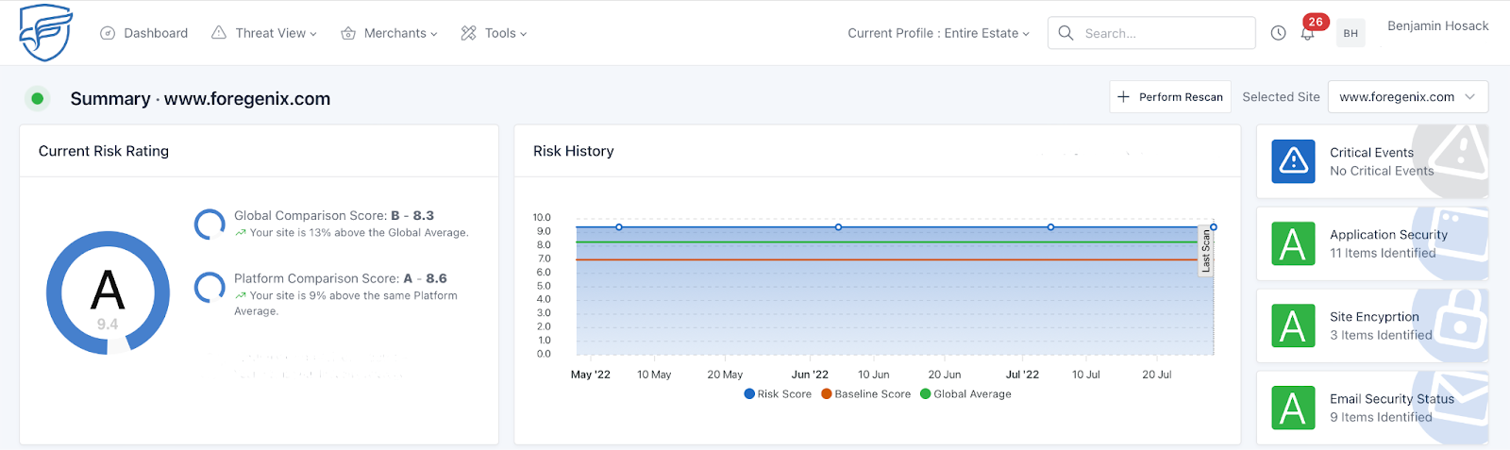
Task: Click the Foregenix shield logo
Action: (x=45, y=32)
